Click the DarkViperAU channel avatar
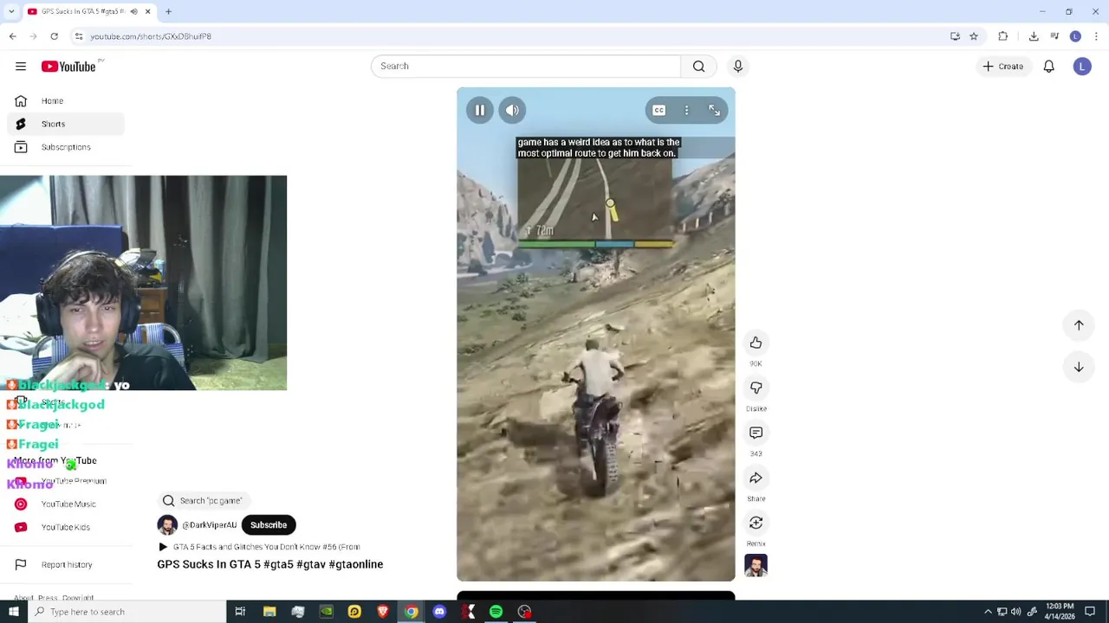The height and width of the screenshot is (623, 1109). point(167,524)
